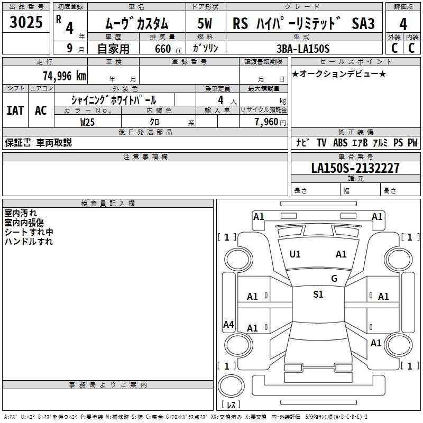Click the 検査員記入欄 header
The width and height of the screenshot is (423, 423).
coord(108,204)
